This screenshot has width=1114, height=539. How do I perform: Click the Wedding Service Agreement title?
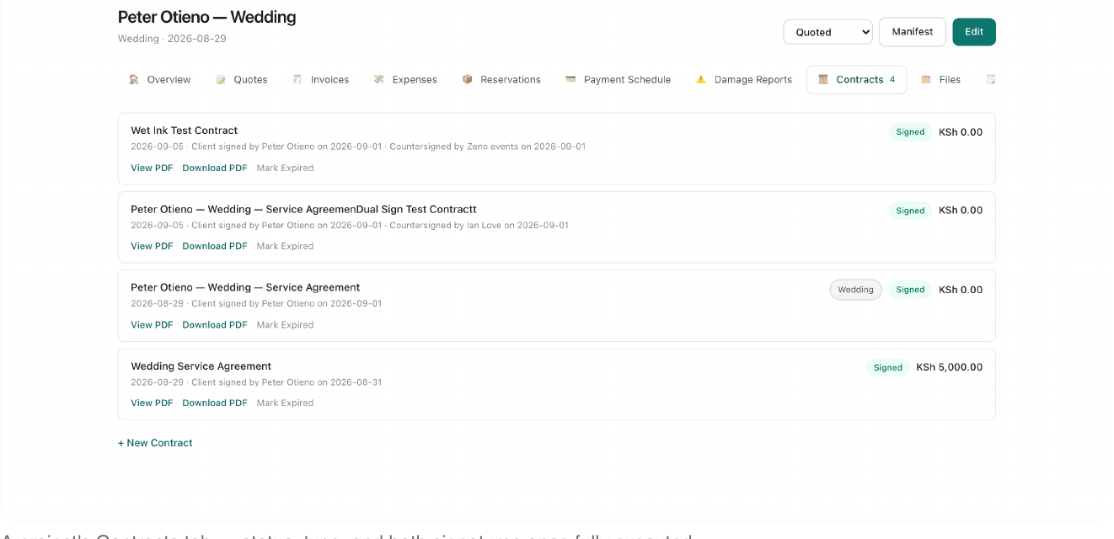pos(201,366)
